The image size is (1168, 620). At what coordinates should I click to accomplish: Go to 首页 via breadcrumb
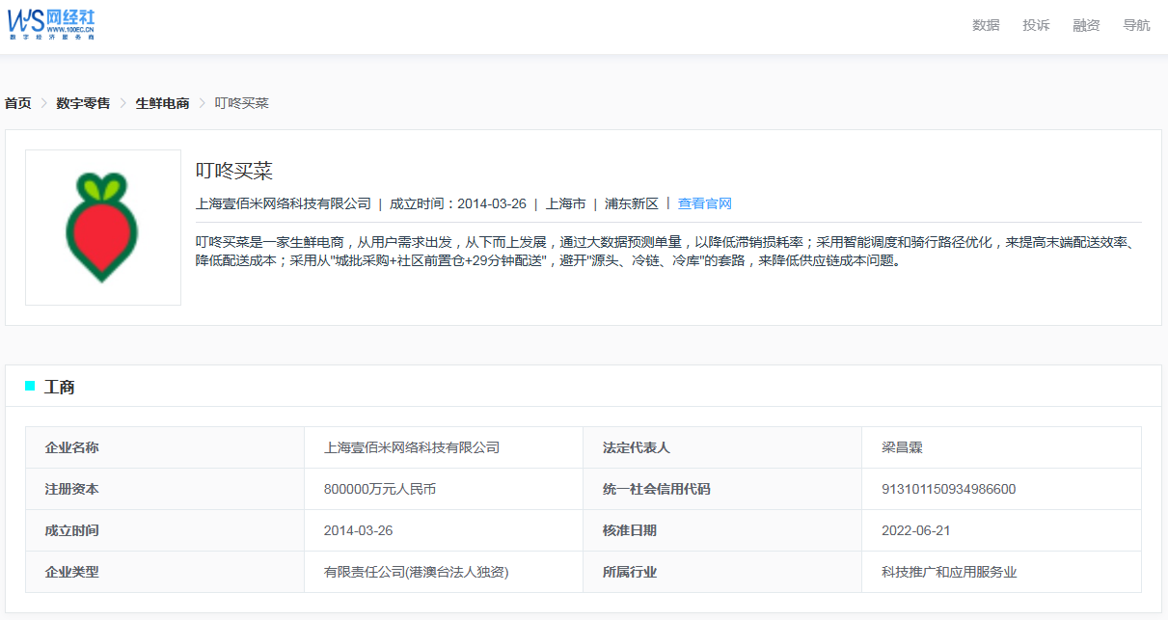click(x=17, y=103)
